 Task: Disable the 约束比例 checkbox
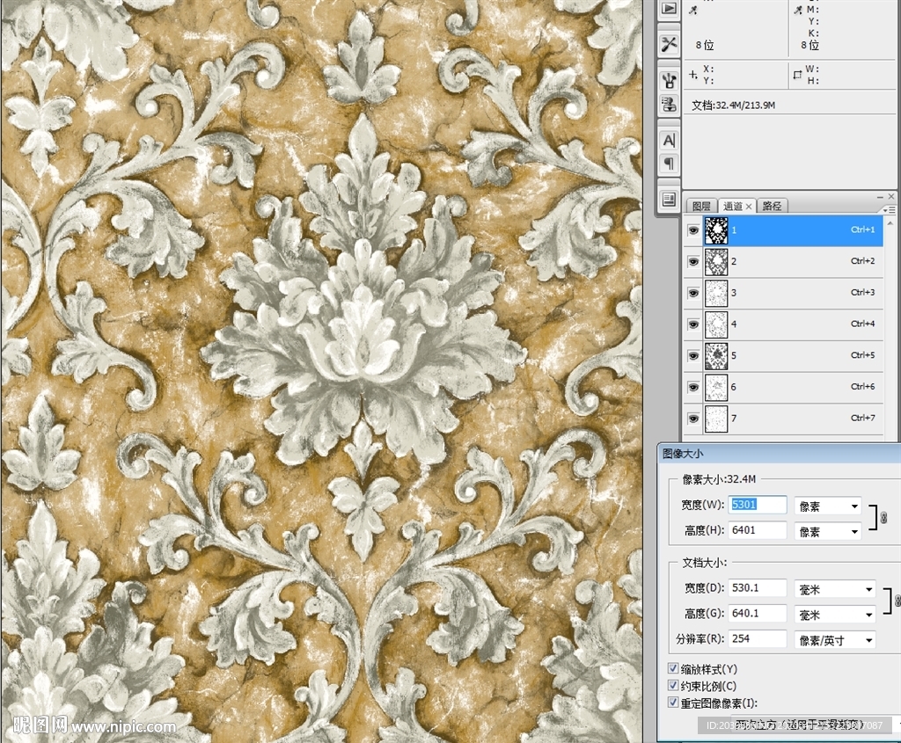[x=674, y=686]
